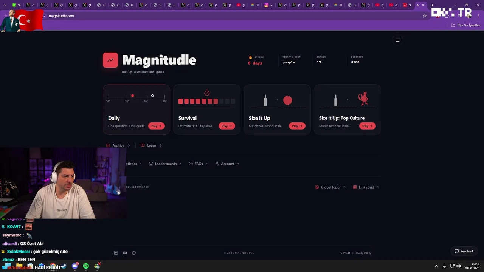Viewport: 484px width, 272px height.
Task: Visit the LinkyGrid game link
Action: 366,187
